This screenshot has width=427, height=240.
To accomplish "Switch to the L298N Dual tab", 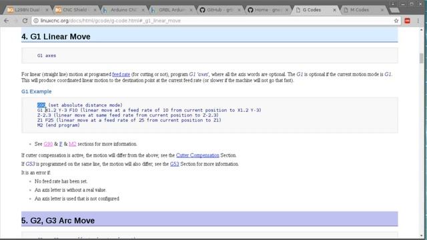I will click(27, 10).
